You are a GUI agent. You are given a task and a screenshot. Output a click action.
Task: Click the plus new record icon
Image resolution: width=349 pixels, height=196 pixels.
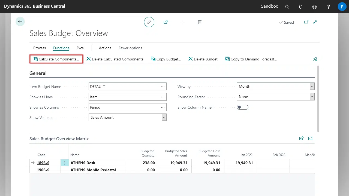(183, 22)
